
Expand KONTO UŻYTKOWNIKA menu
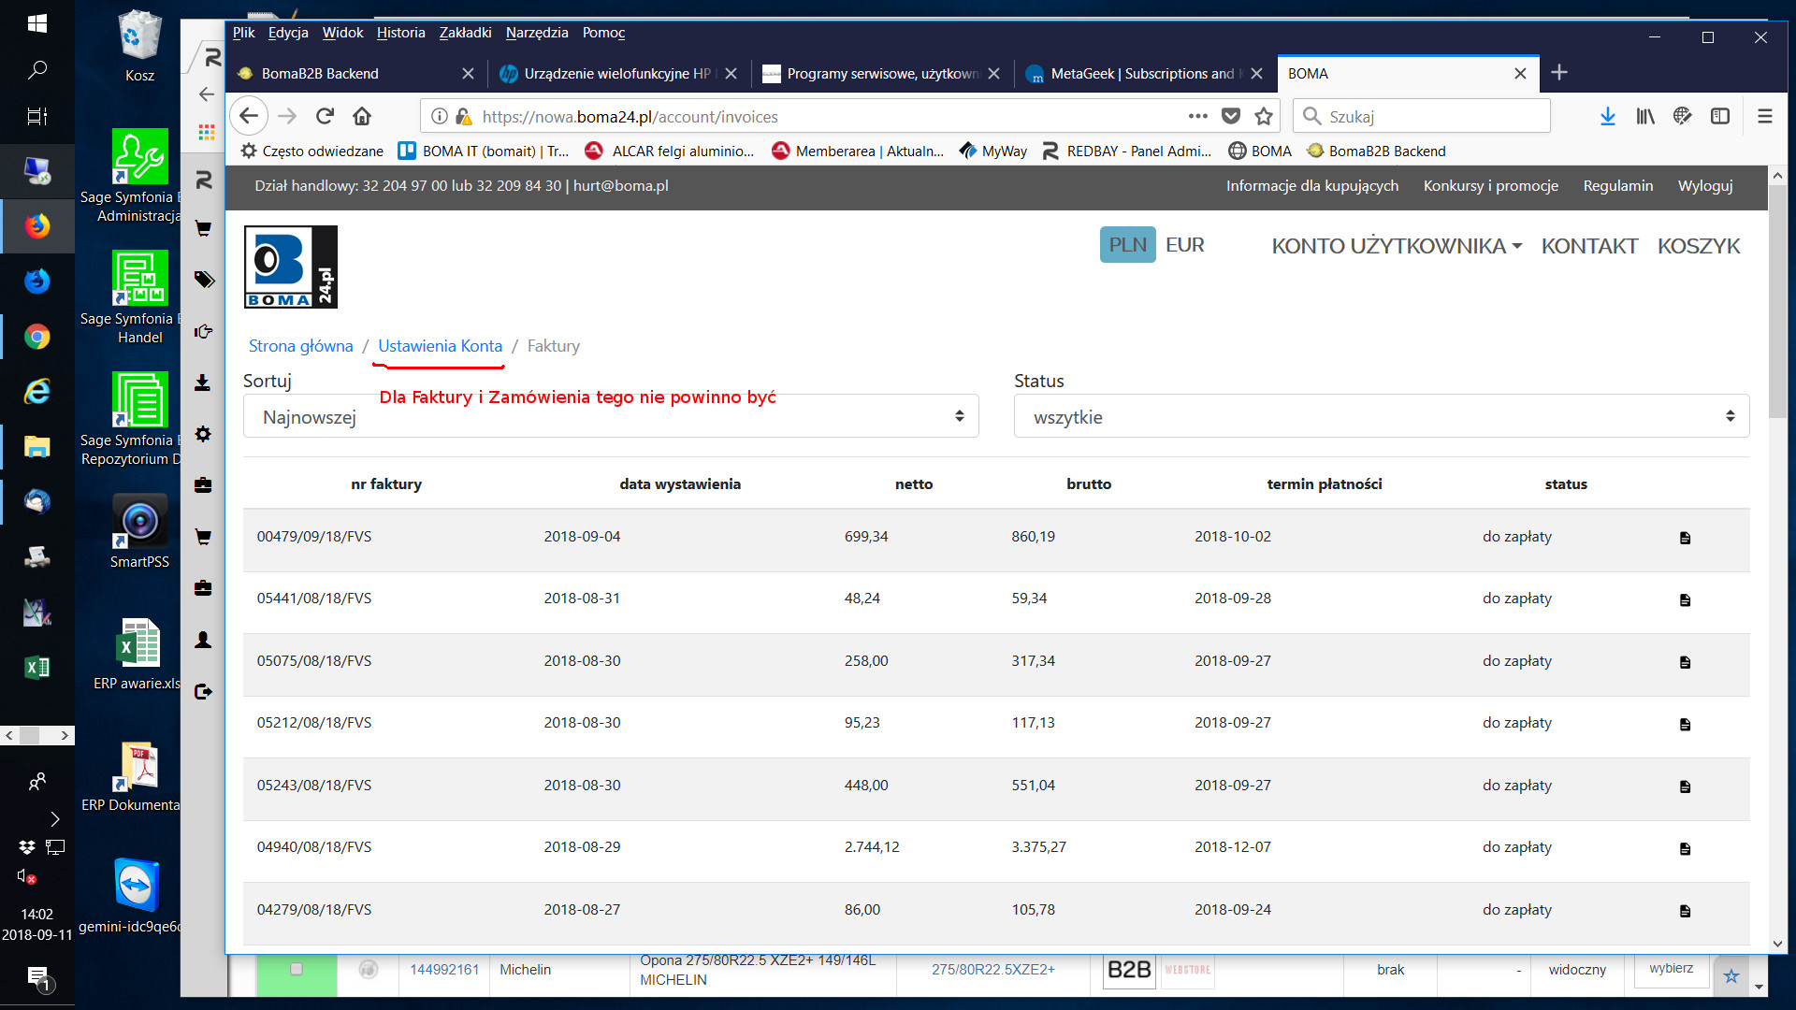(1396, 246)
